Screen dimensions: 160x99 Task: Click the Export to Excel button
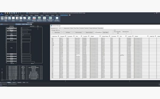click(x=89, y=32)
